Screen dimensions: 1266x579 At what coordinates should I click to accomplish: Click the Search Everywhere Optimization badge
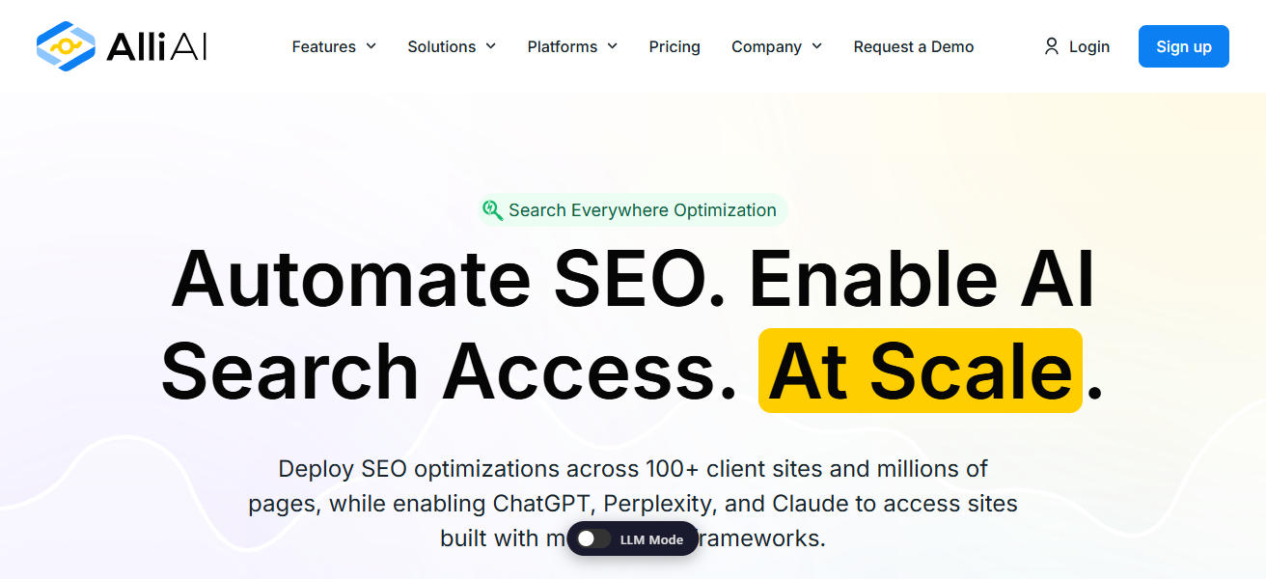pos(633,210)
